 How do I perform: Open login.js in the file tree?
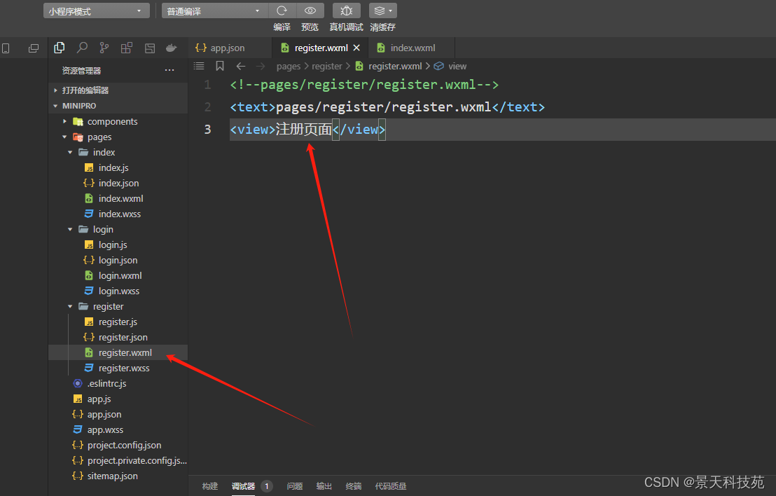tap(118, 244)
